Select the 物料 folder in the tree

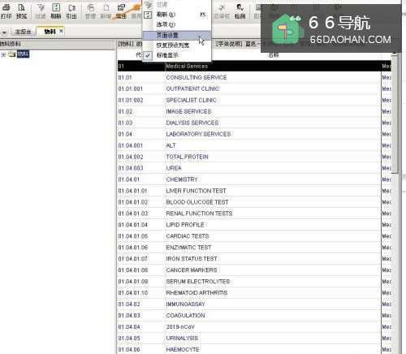point(23,54)
